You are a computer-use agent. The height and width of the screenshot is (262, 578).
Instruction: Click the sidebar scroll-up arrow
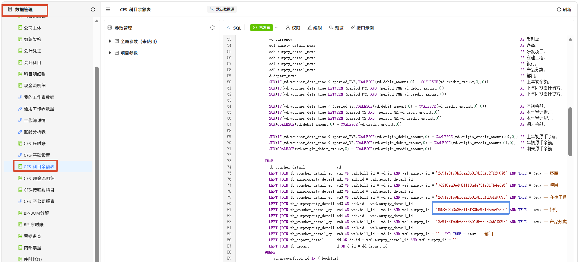(97, 21)
